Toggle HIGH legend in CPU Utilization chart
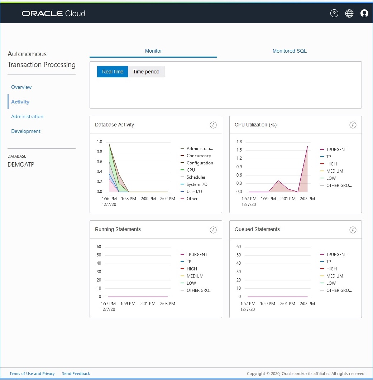Viewport: 373px width, 380px height. 329,164
